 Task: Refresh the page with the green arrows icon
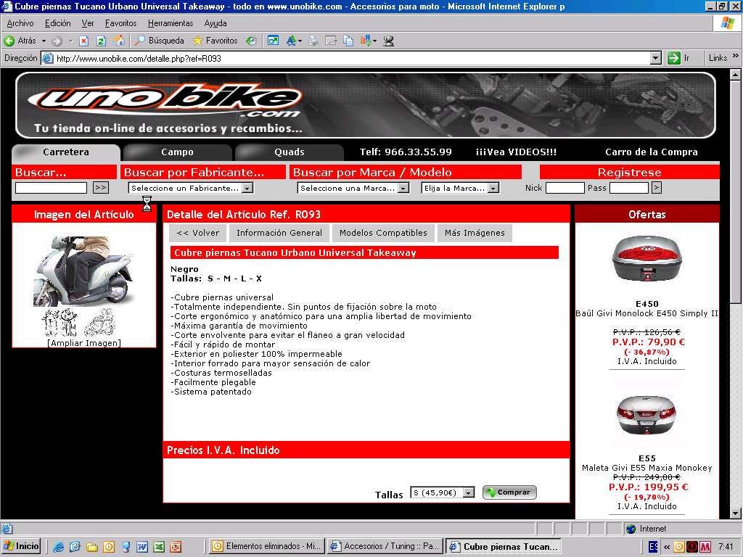[101, 41]
